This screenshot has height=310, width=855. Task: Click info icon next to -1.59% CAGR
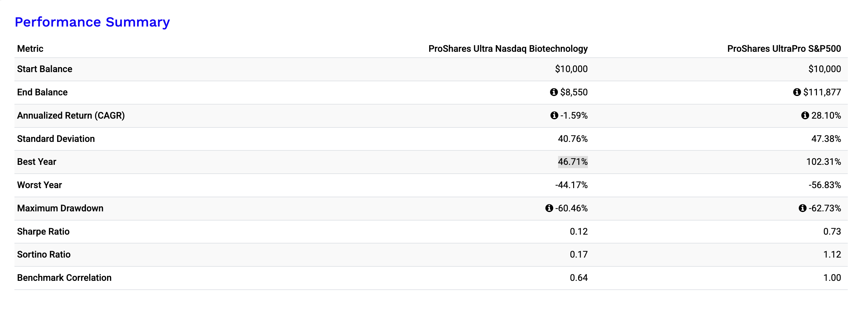point(554,115)
